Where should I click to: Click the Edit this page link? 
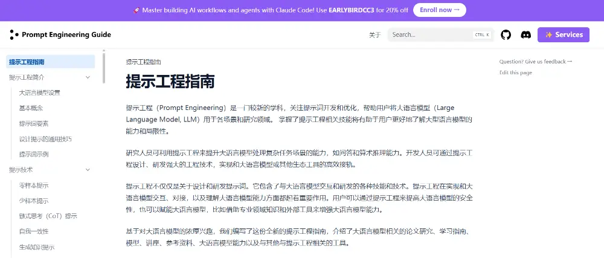[516, 73]
